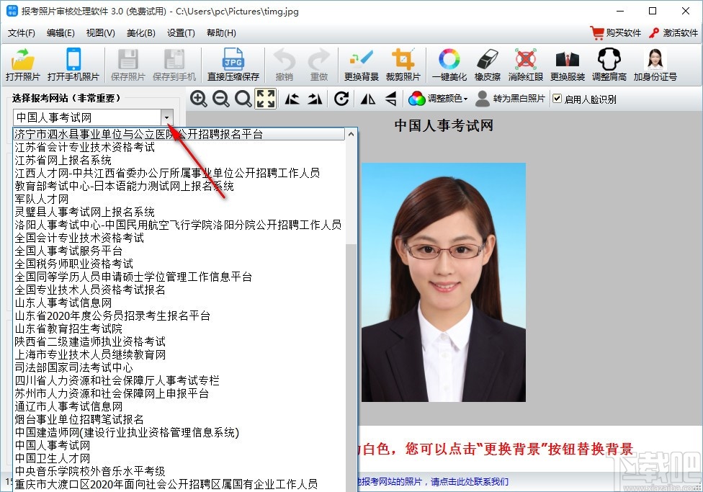Viewport: 703px width, 492px height.
Task: Redo with the 重做 arrow icon
Action: click(319, 65)
